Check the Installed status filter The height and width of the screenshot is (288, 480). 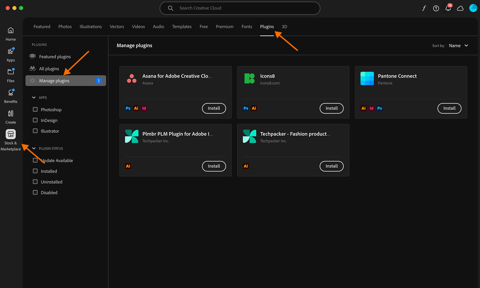point(35,171)
